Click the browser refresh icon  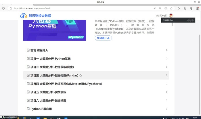pyautogui.click(x=3, y=8)
